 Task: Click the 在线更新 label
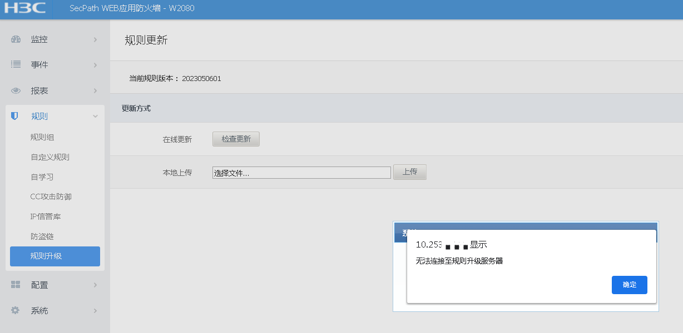(177, 139)
